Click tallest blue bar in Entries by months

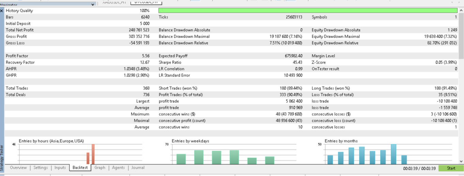(393, 154)
